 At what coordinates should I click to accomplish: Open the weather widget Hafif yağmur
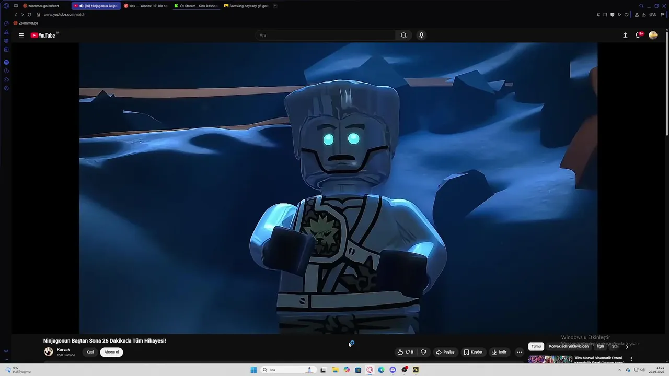point(18,370)
